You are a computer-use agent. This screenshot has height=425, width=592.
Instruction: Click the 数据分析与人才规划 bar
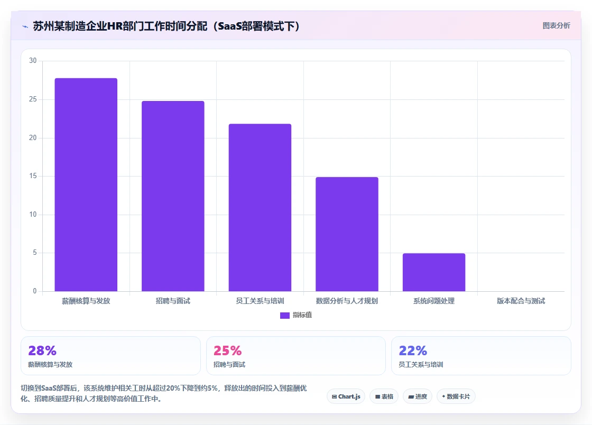coord(347,234)
